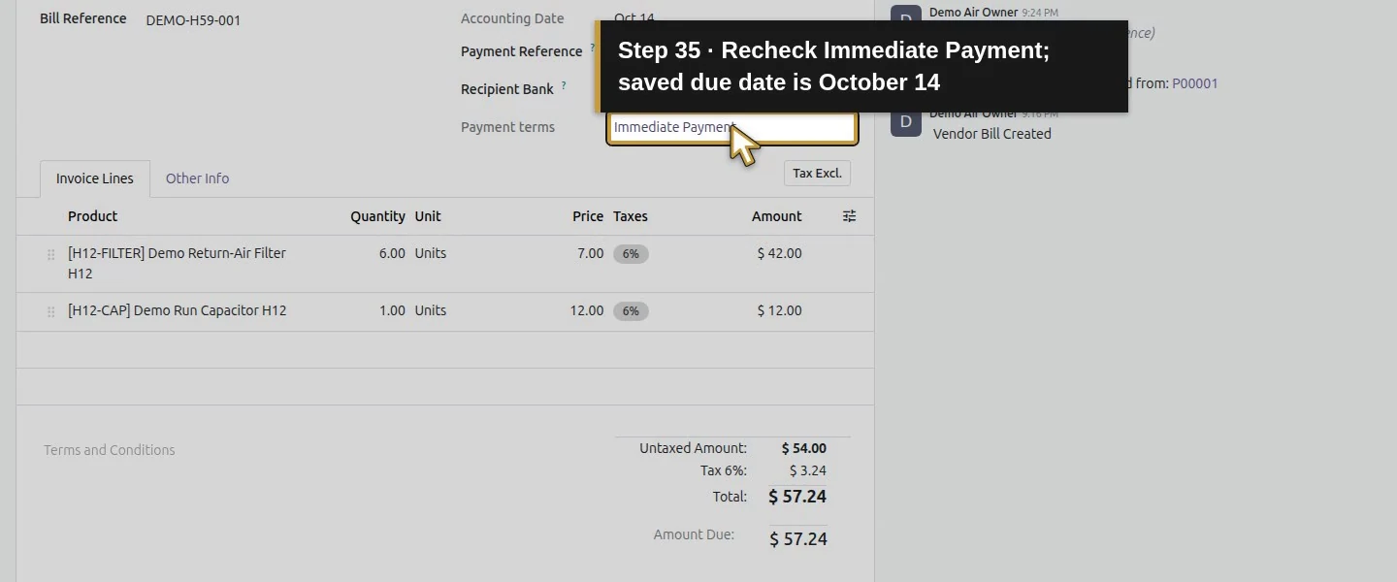Click the Recipient Bank help question mark

tap(564, 85)
